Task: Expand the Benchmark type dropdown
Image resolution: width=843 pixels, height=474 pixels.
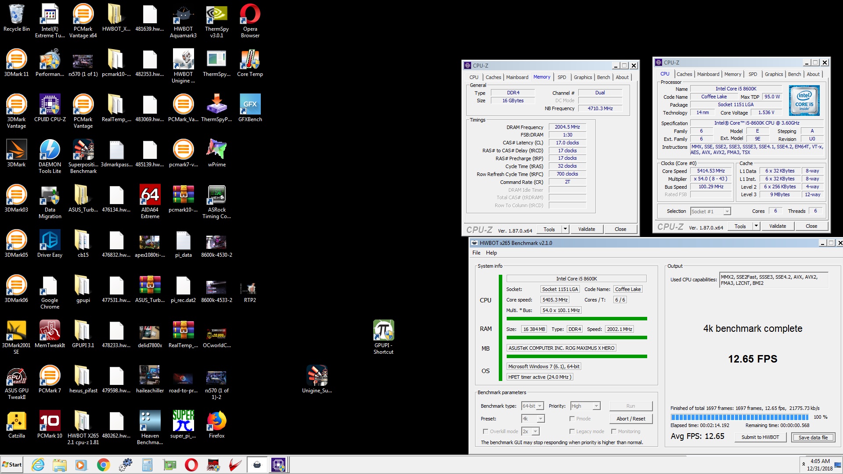Action: [533, 406]
